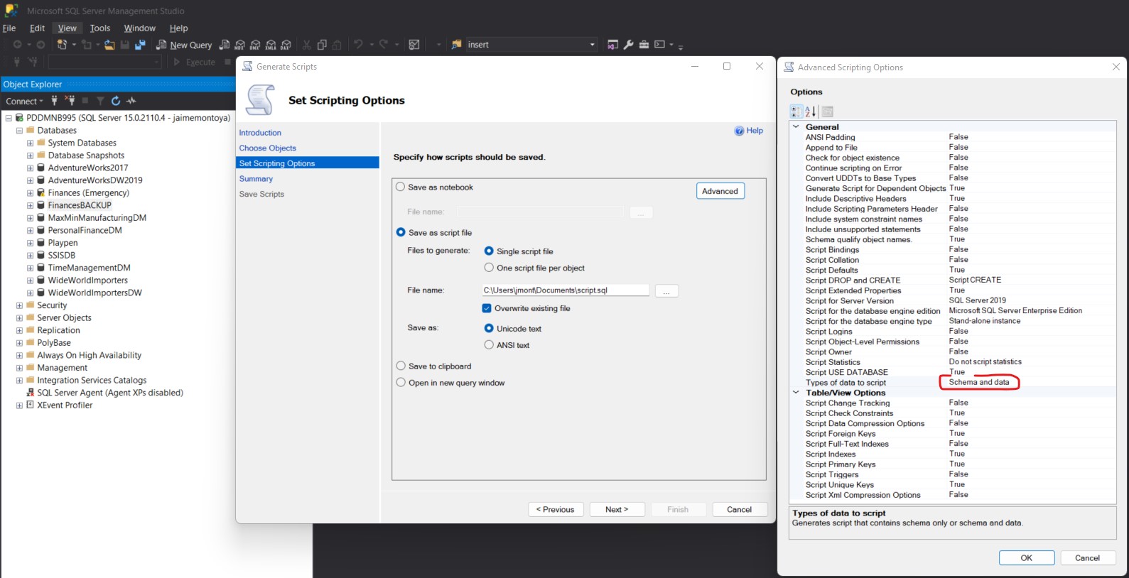Click the New Query toolbar button

184,45
